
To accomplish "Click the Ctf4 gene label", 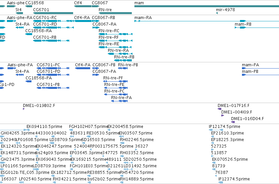I will click(78, 3).
